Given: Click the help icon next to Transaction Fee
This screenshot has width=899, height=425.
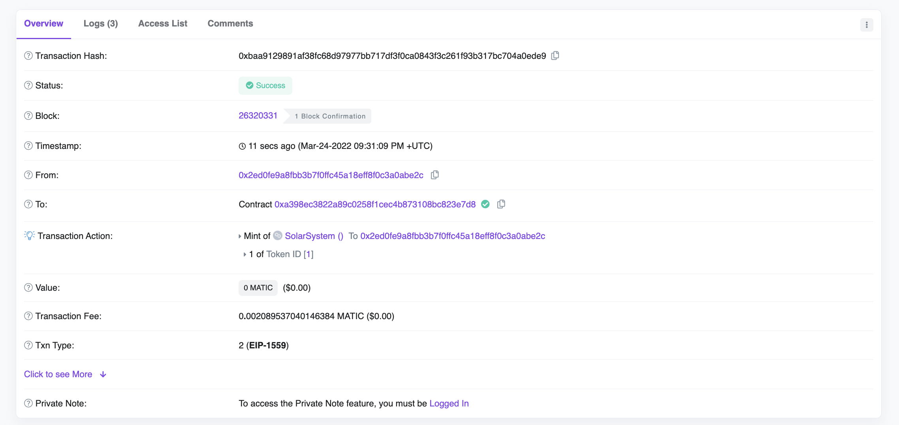Looking at the screenshot, I should [x=28, y=316].
